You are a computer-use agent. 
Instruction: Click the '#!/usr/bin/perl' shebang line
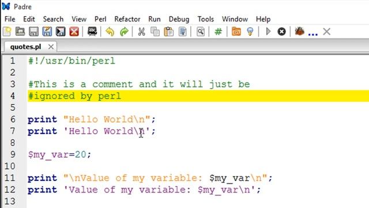(x=71, y=61)
